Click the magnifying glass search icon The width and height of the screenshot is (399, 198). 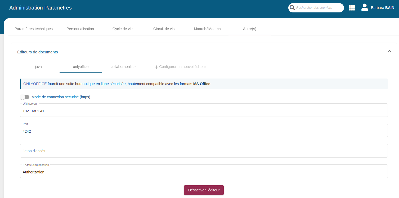(292, 8)
